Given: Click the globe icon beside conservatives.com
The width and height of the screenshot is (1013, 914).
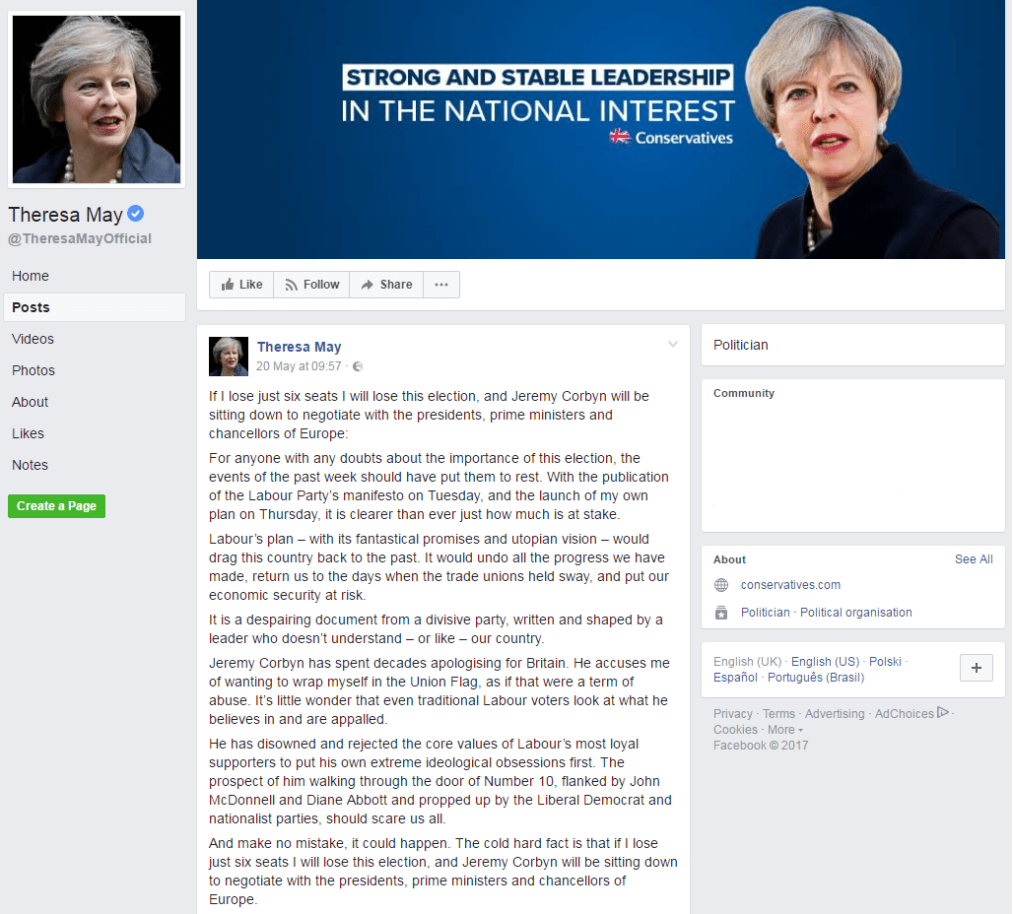Looking at the screenshot, I should (x=721, y=585).
